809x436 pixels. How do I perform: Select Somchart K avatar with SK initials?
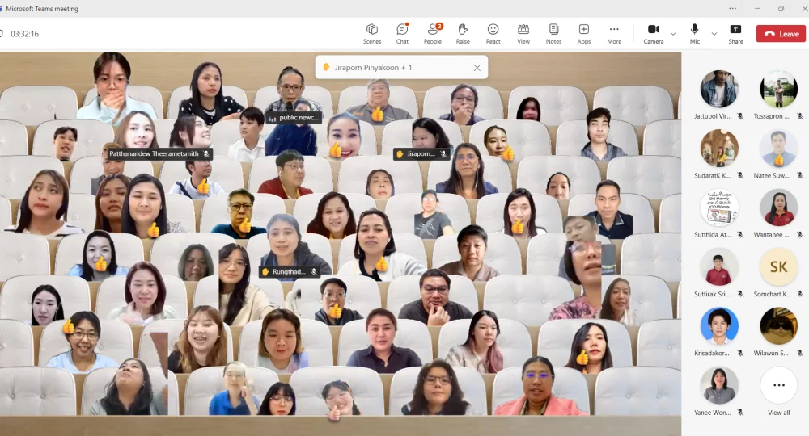click(778, 266)
